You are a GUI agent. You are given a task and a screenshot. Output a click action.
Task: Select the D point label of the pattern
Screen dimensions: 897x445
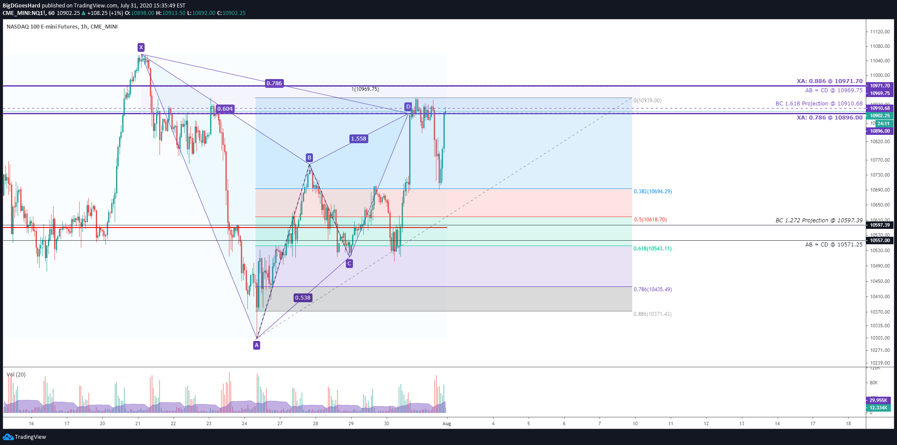tap(408, 106)
